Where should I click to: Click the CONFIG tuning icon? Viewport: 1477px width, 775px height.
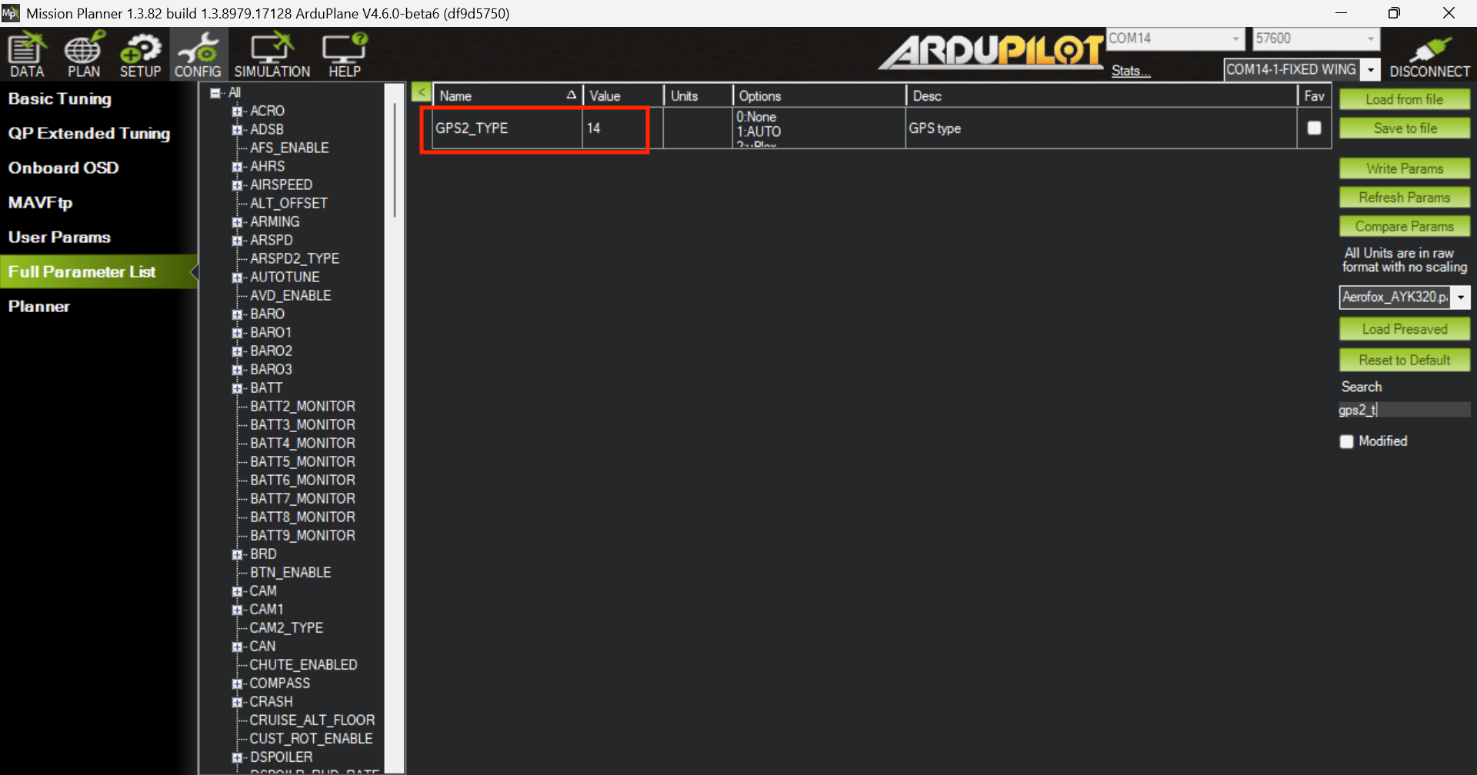[198, 55]
